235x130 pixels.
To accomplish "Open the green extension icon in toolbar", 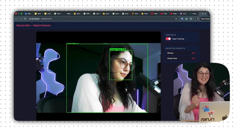I will tap(186, 19).
